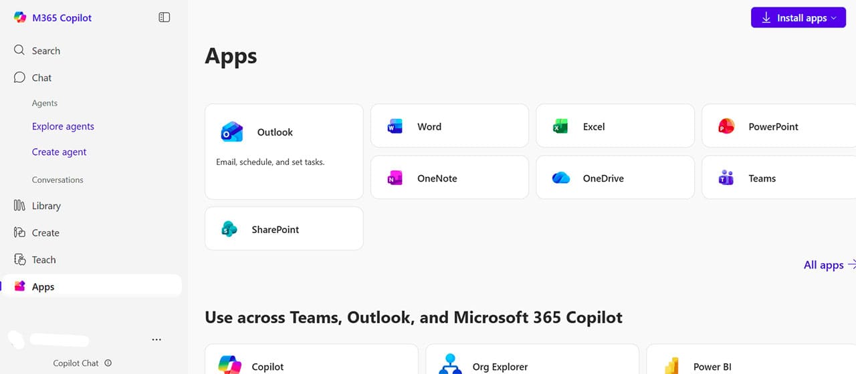Collapse the sidebar with the panel toggle icon
This screenshot has height=374, width=856.
pyautogui.click(x=164, y=17)
